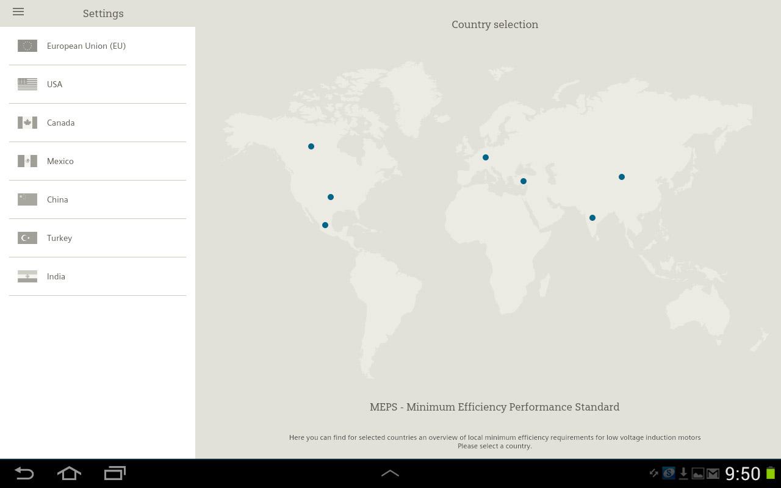The width and height of the screenshot is (781, 488).
Task: Pick Turkey in the country list
Action: (98, 238)
